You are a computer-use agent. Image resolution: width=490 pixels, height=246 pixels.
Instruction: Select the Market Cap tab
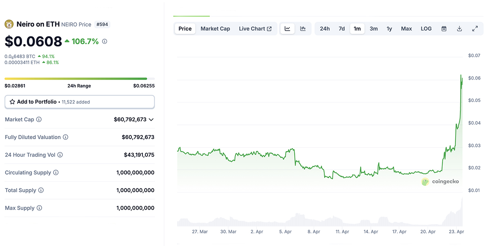[215, 29]
